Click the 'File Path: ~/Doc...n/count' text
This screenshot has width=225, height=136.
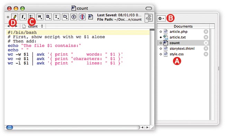[119, 19]
